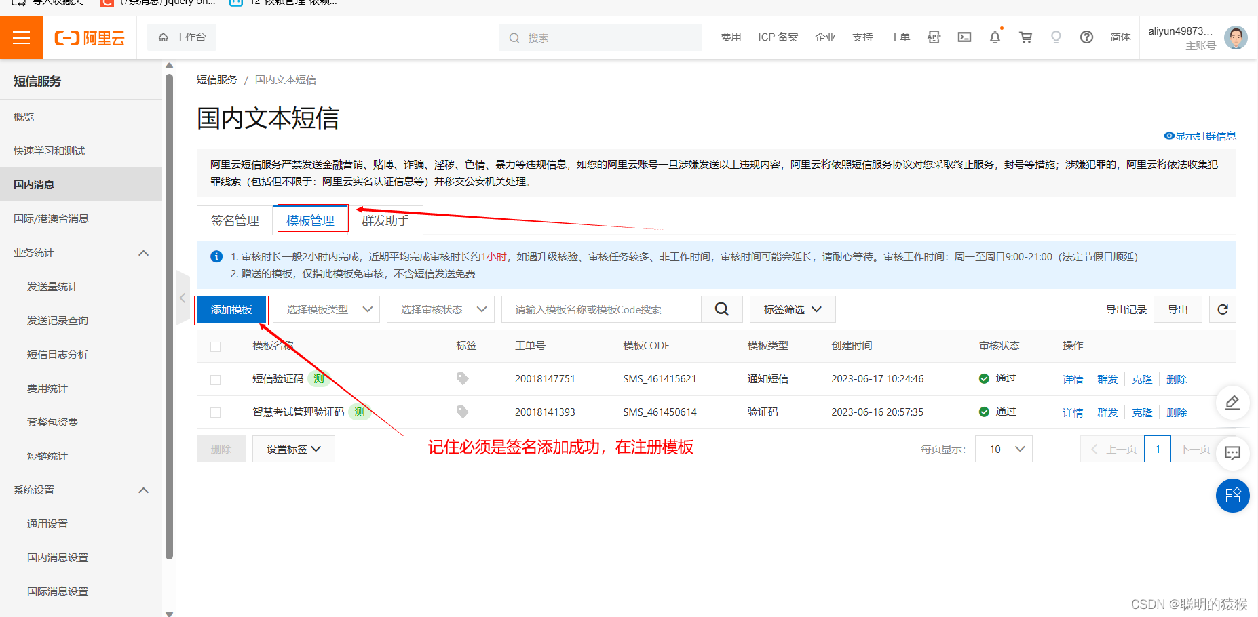Click the magnifier search button
Image resolution: width=1258 pixels, height=617 pixels.
pyautogui.click(x=722, y=309)
